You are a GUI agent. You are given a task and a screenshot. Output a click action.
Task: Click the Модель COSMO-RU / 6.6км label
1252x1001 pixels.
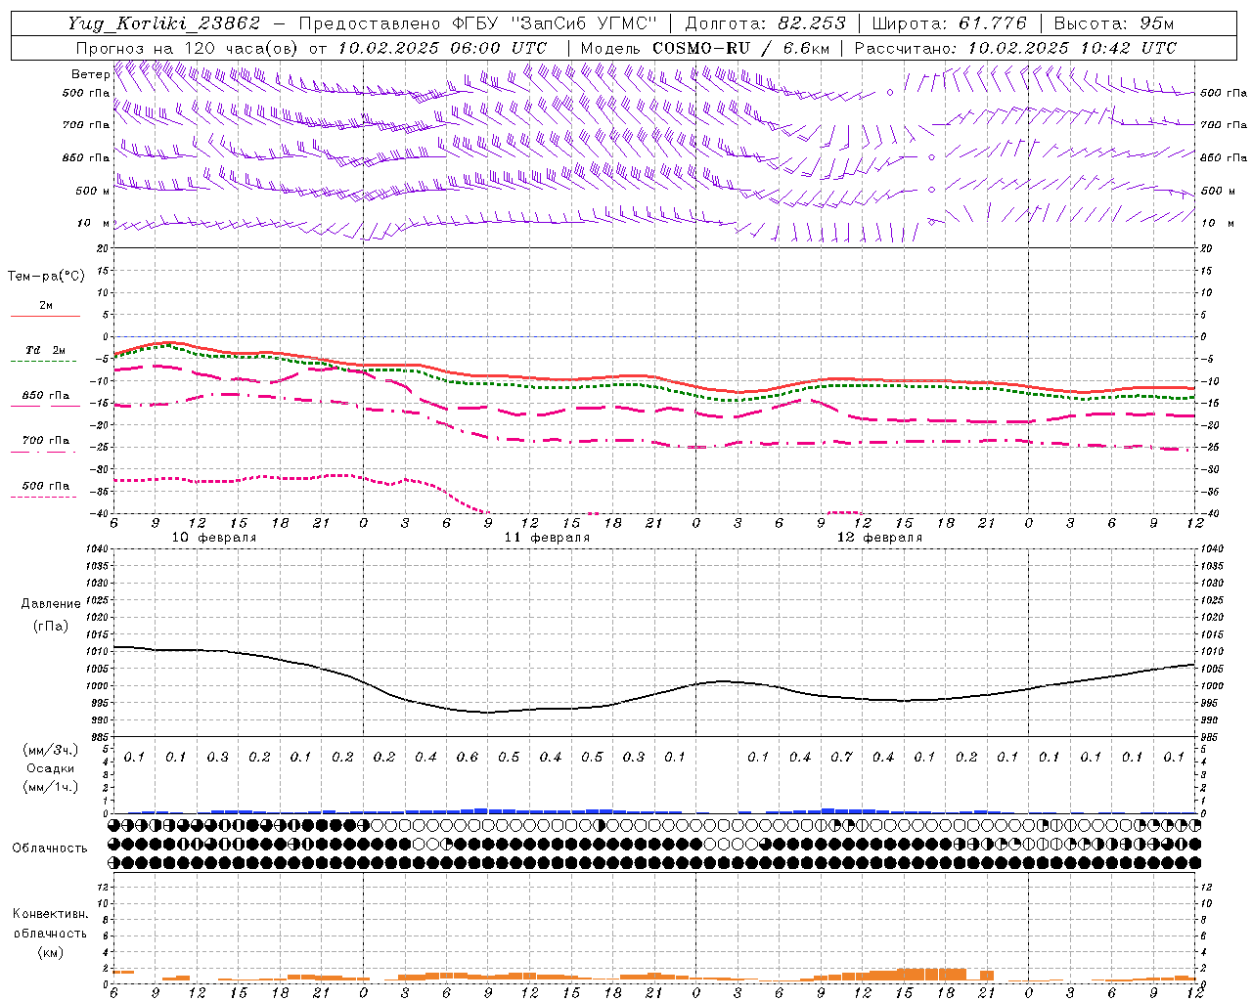705,48
